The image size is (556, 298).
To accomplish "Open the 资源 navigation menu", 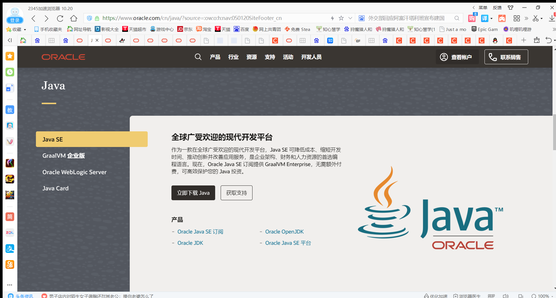I will point(252,57).
